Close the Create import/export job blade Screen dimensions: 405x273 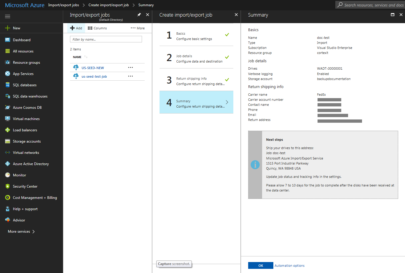coord(236,15)
